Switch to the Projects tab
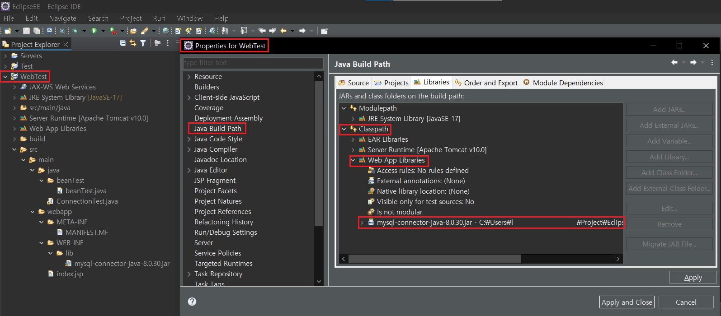The height and width of the screenshot is (316, 721). [391, 83]
